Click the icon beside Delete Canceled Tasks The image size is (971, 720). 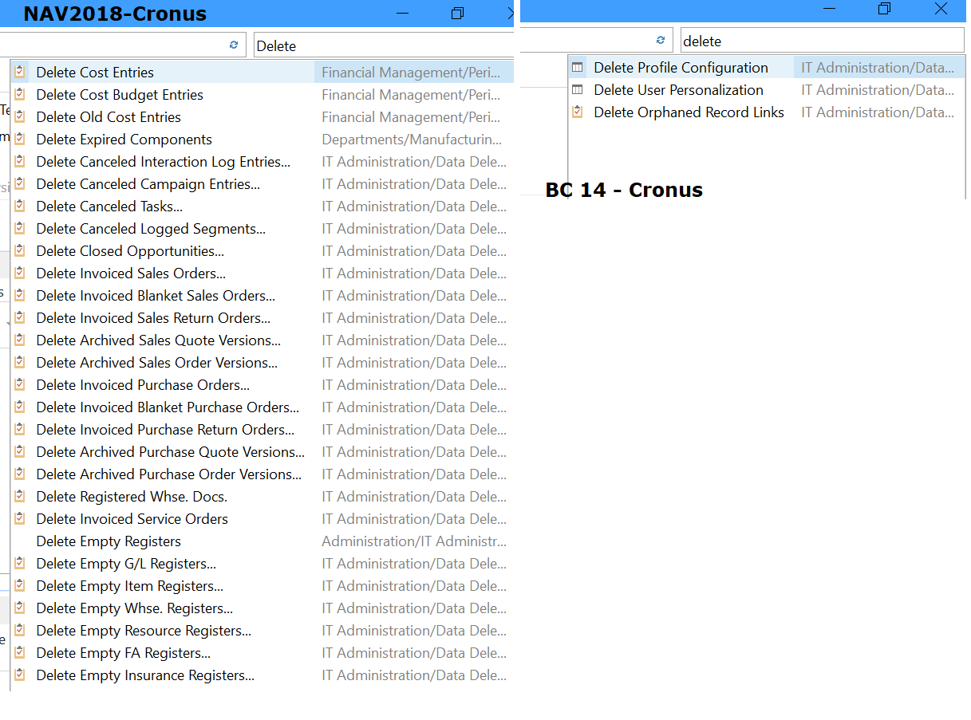coord(20,206)
